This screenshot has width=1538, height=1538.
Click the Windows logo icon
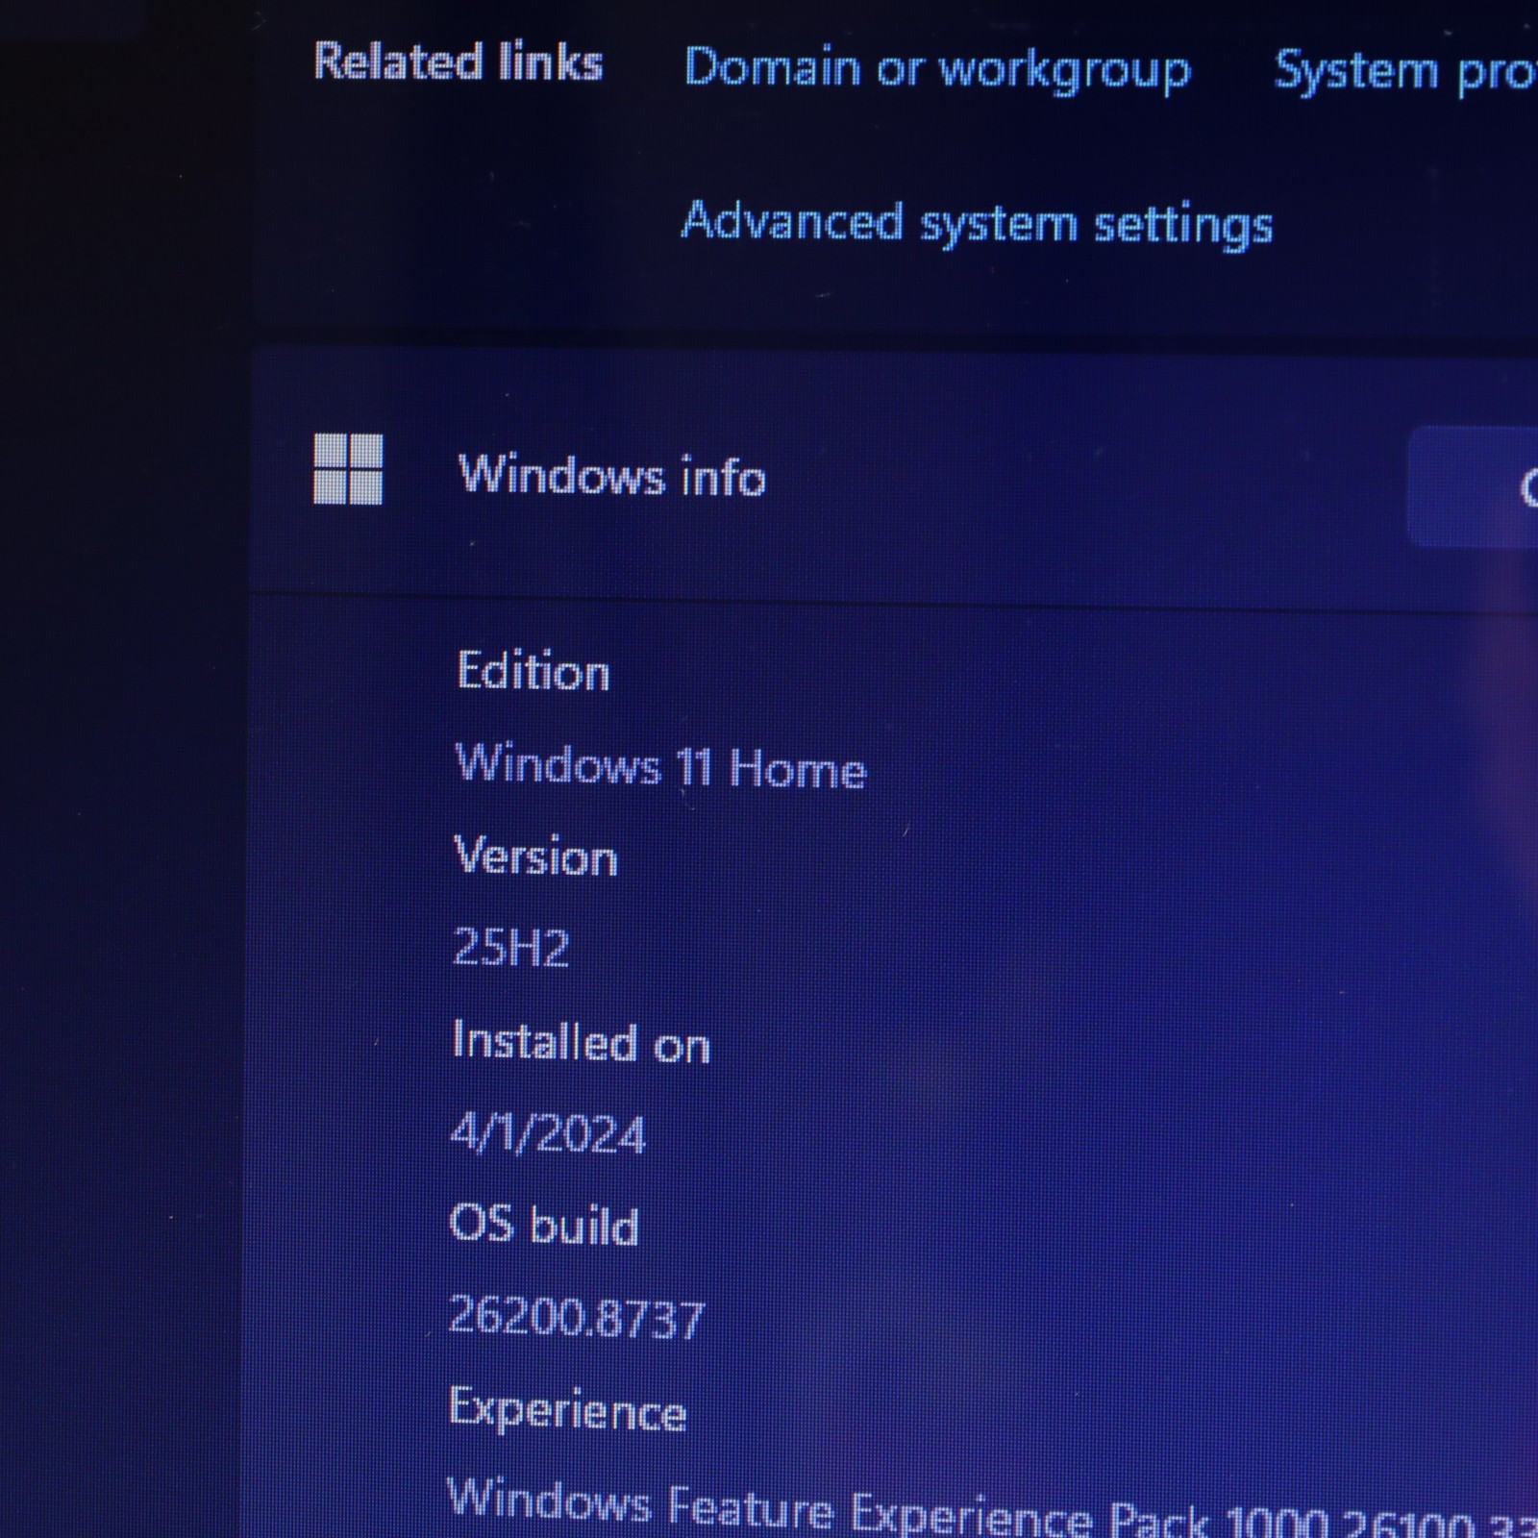coord(348,469)
